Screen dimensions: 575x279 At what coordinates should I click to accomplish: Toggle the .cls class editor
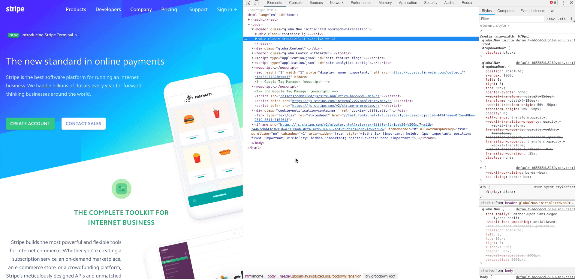coord(562,19)
